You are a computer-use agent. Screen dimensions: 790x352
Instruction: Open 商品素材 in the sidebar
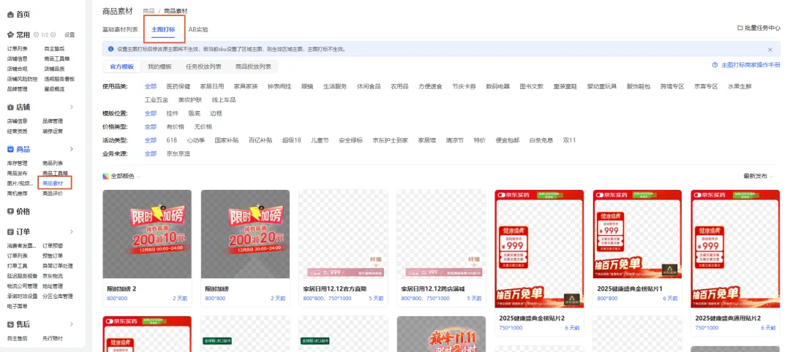(x=53, y=183)
